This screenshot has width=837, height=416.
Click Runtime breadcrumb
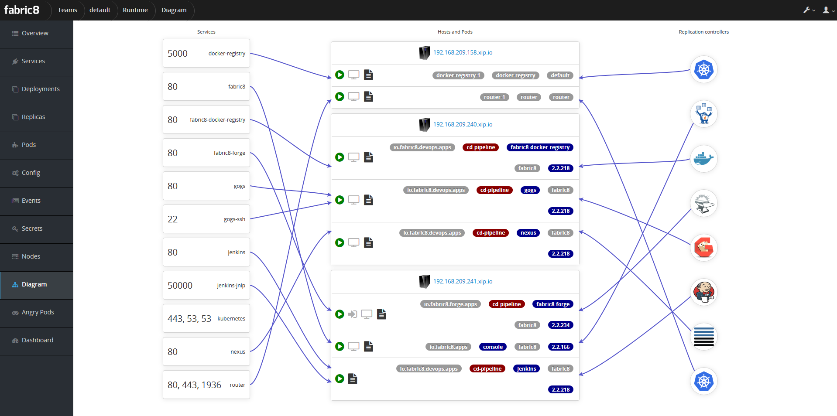(x=135, y=10)
